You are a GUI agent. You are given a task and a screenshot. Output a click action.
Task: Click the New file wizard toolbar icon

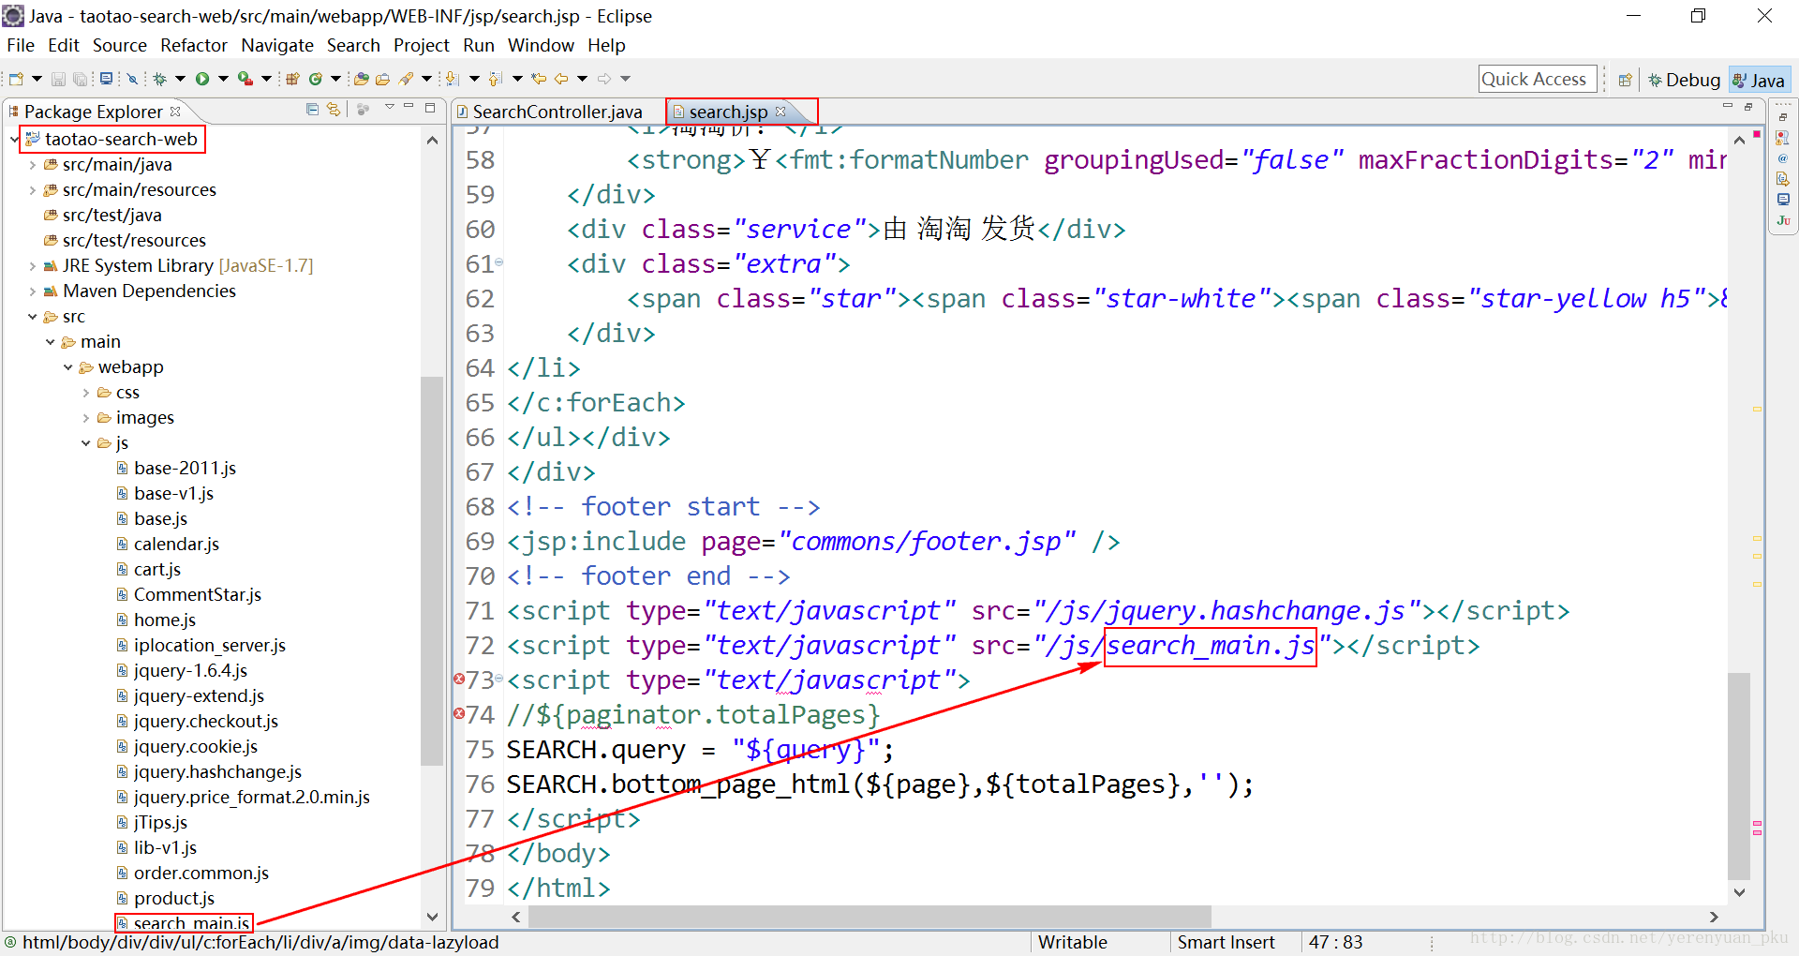point(16,79)
